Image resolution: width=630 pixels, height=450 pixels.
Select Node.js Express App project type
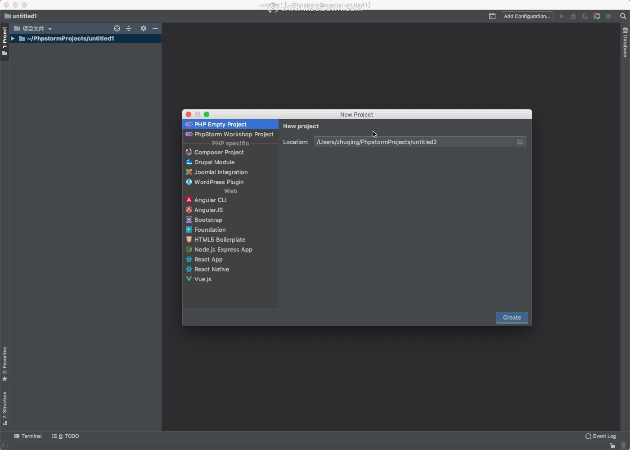coord(230,249)
